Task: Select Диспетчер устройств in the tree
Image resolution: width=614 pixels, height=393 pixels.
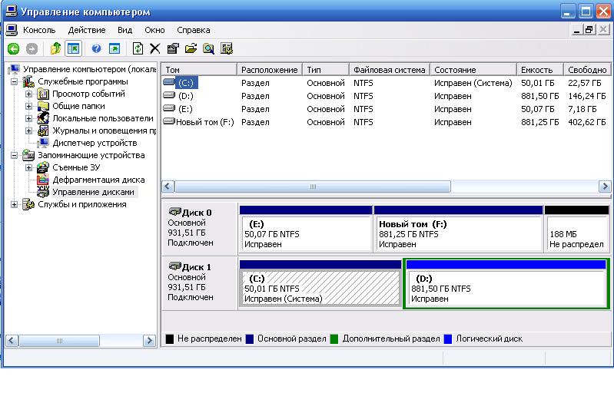Action: pyautogui.click(x=95, y=143)
